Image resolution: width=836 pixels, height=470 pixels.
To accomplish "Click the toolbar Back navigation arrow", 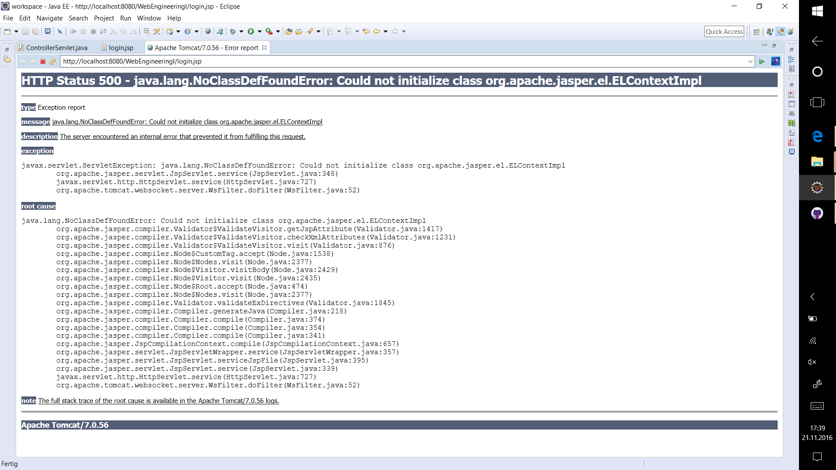I will [x=377, y=31].
